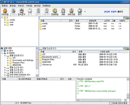Expand Documents and Settings tree node

[x=8, y=60]
